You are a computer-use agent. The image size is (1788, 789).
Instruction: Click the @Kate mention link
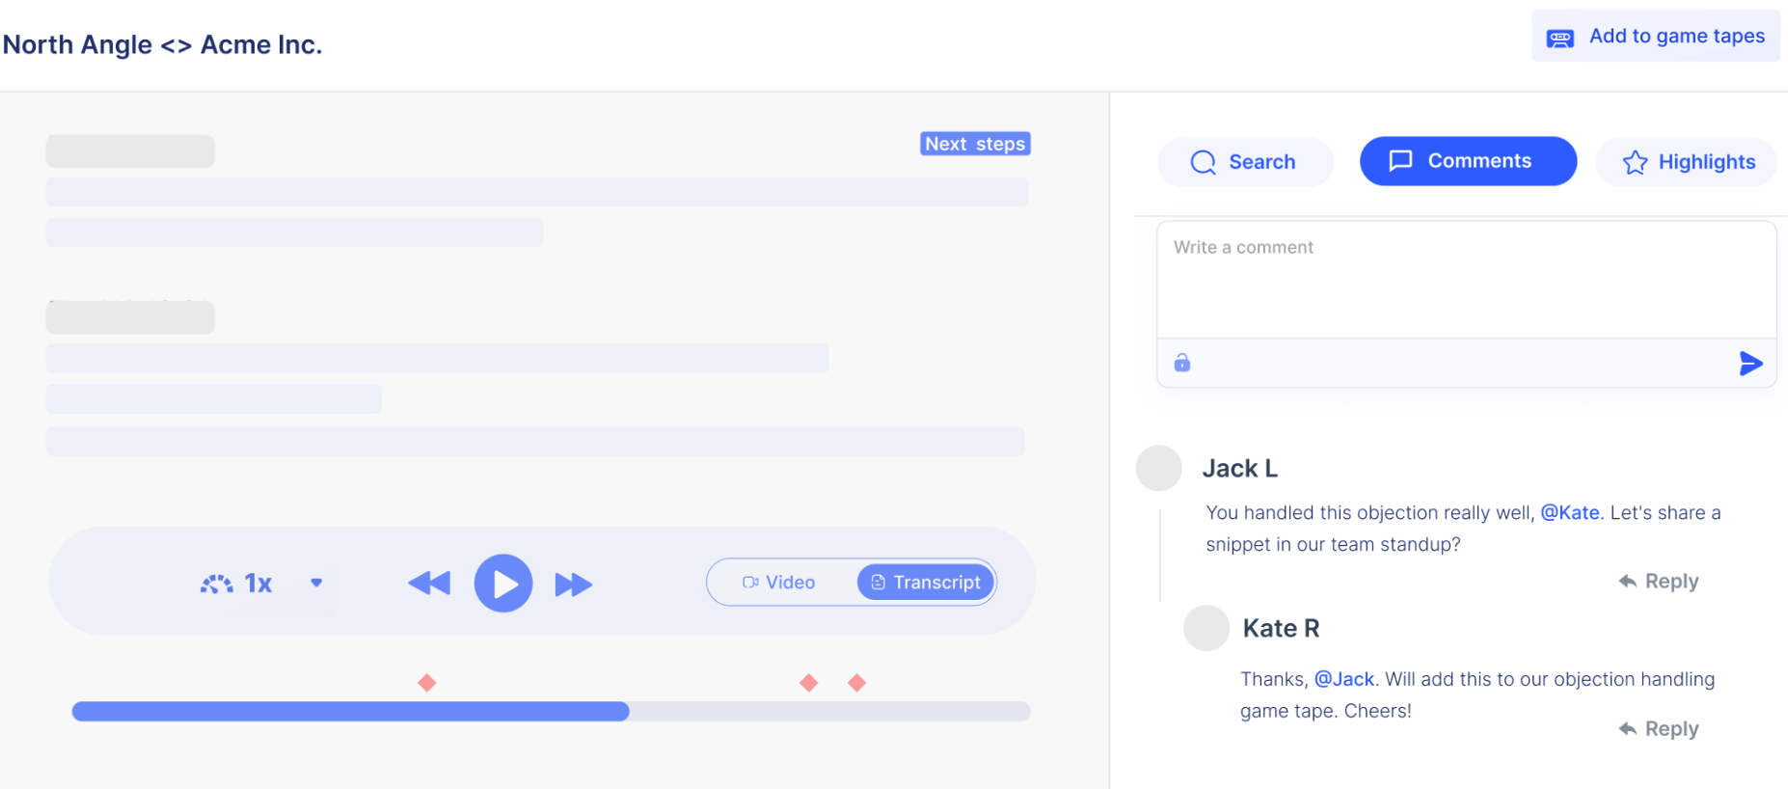[1570, 513]
